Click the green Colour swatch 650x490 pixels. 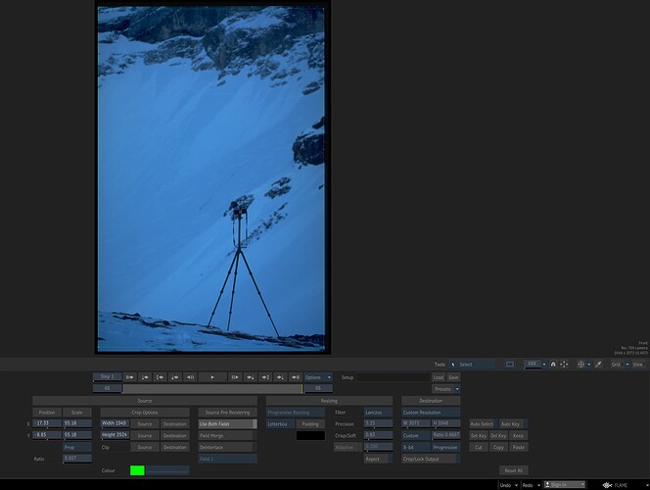pos(137,470)
